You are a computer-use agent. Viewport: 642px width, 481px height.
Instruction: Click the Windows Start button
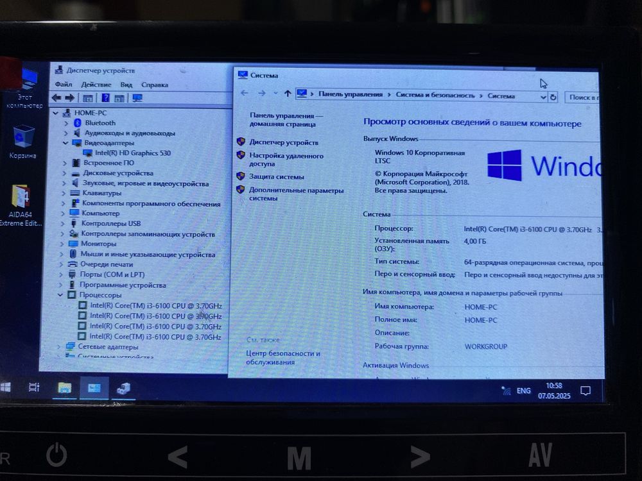[5, 387]
